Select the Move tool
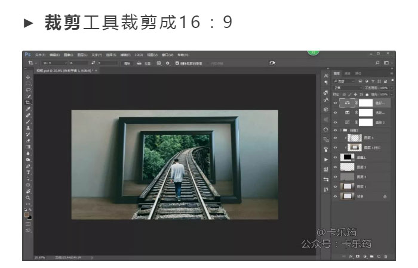Image resolution: width=418 pixels, height=268 pixels. click(28, 77)
